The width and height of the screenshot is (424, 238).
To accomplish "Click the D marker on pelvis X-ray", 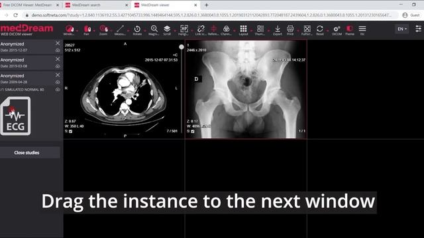I will pyautogui.click(x=197, y=79).
